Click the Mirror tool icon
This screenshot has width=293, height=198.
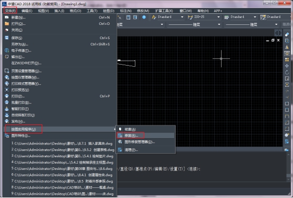[287, 47]
